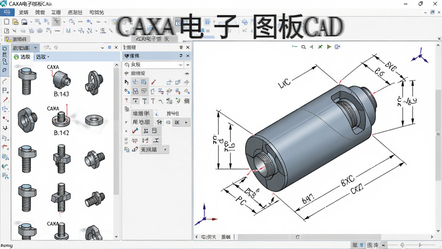Open the menu item right after the blue tab

24,12
